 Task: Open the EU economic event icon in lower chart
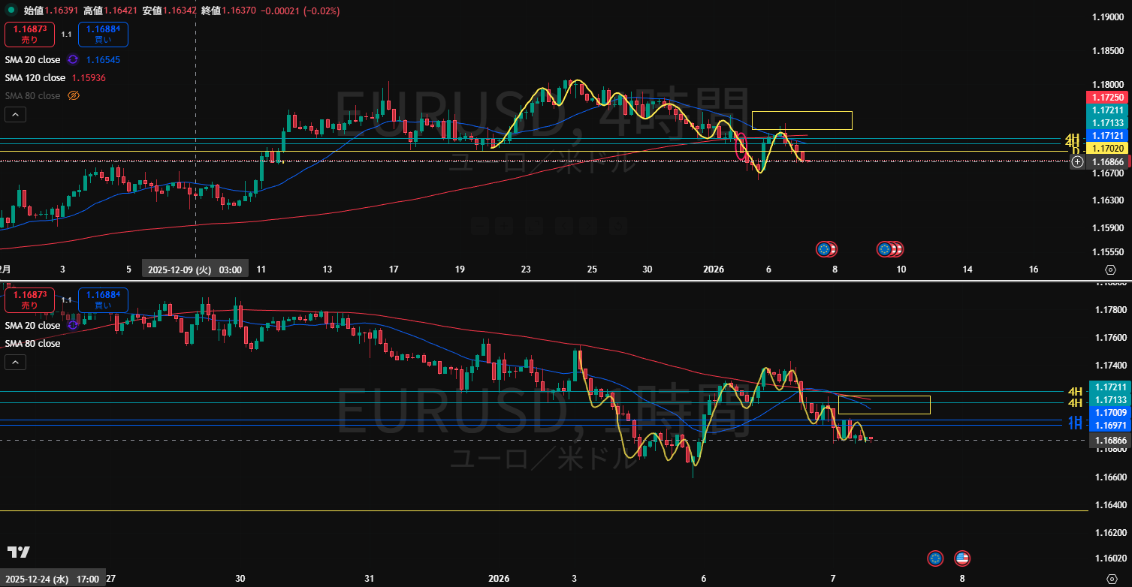[935, 558]
